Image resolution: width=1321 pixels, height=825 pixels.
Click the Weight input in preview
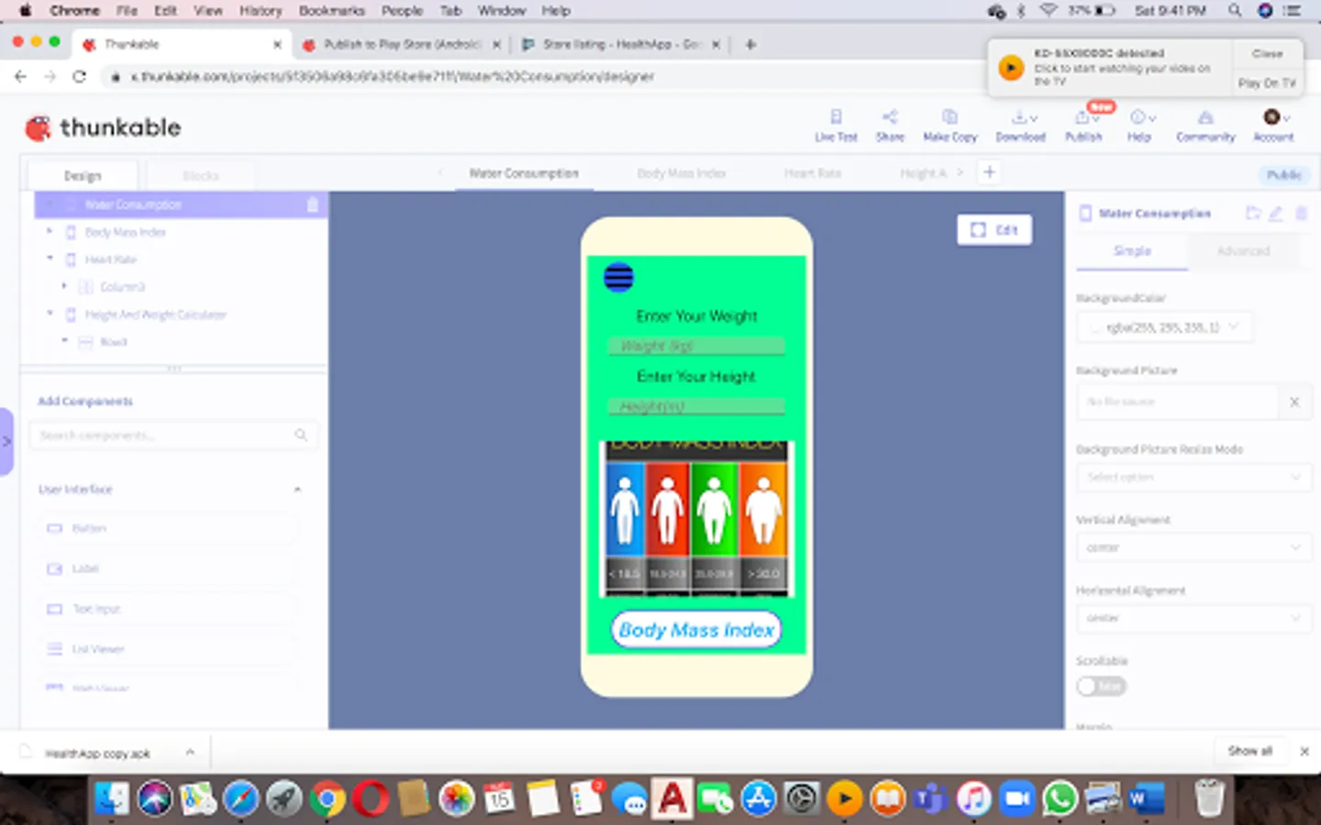point(696,346)
